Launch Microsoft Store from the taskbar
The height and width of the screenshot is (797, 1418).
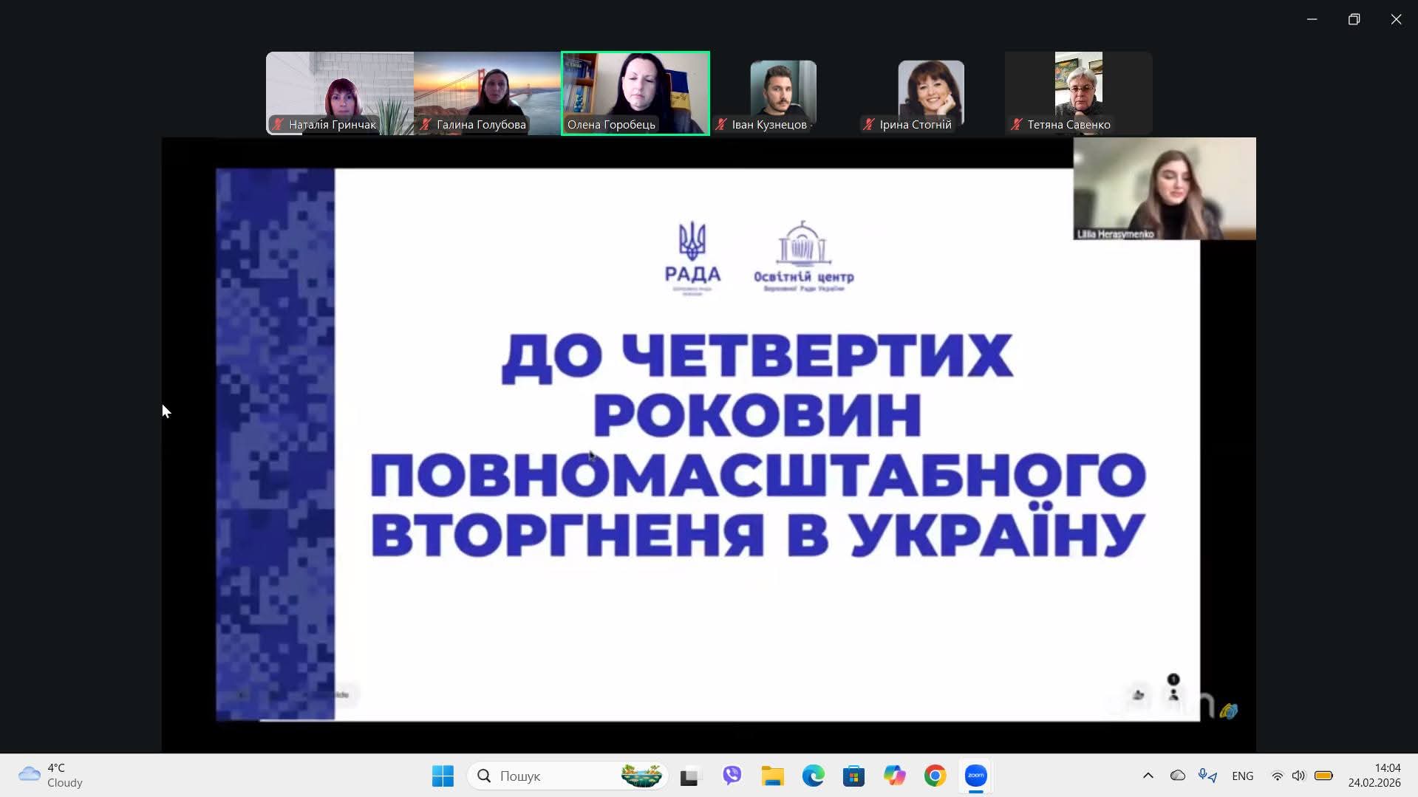click(853, 776)
